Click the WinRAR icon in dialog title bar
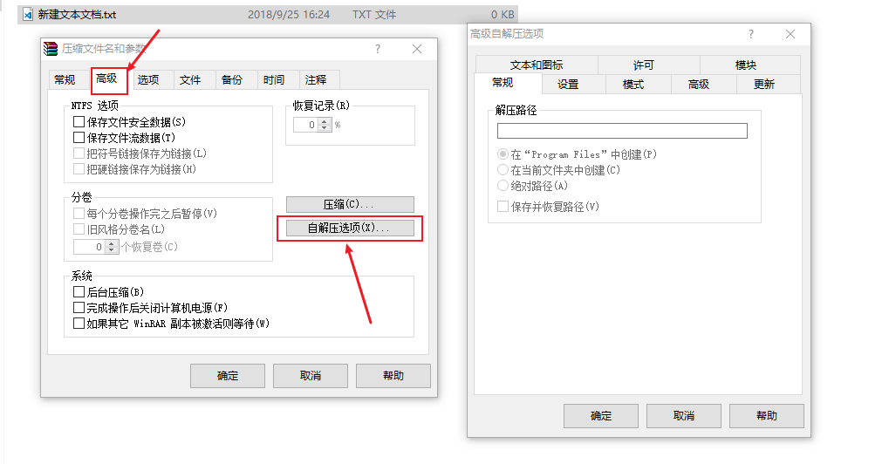The image size is (889, 464). (x=51, y=49)
